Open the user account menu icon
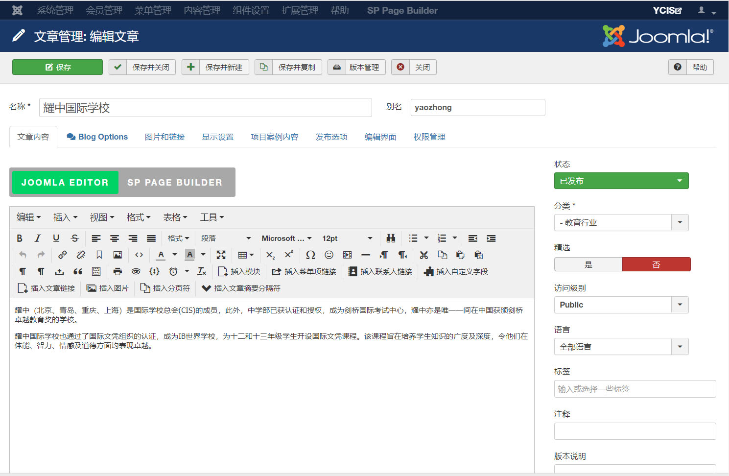Image resolution: width=729 pixels, height=476 pixels. [x=706, y=10]
